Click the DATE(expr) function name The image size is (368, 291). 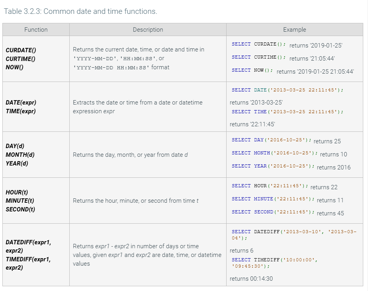click(21, 103)
